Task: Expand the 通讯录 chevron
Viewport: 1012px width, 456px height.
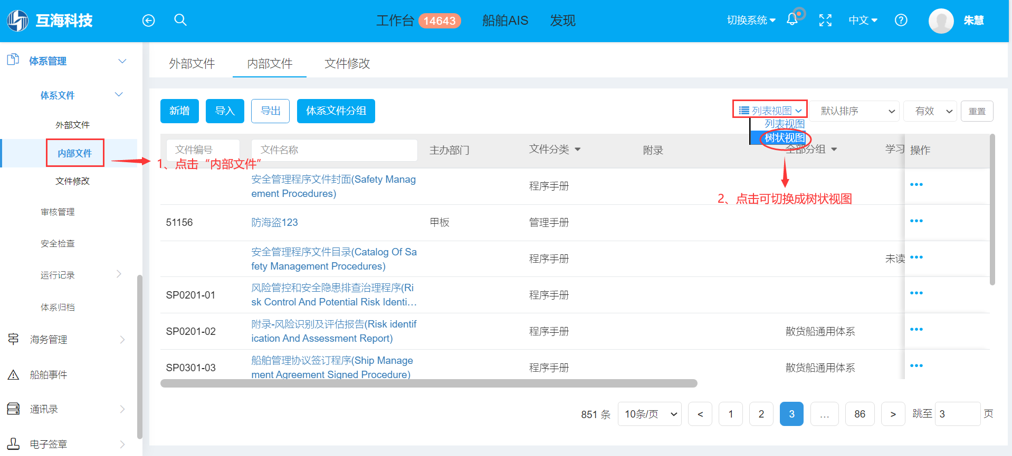Action: pos(122,409)
